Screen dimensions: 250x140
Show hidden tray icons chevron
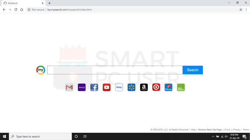(x=213, y=136)
